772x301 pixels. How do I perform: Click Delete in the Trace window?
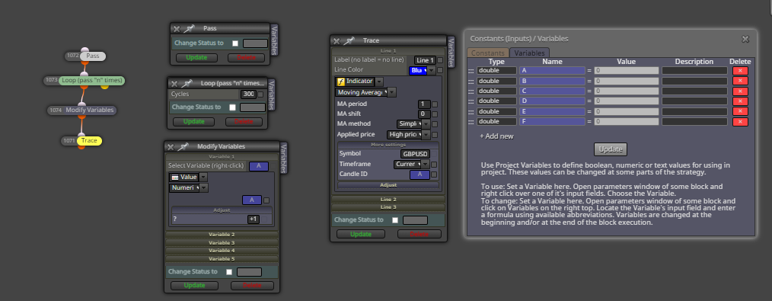(x=419, y=234)
